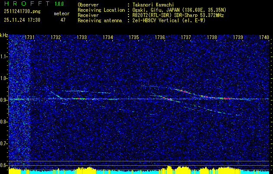The height and width of the screenshot is (174, 273).
Task: Click the Observer label
Action: (88, 5)
